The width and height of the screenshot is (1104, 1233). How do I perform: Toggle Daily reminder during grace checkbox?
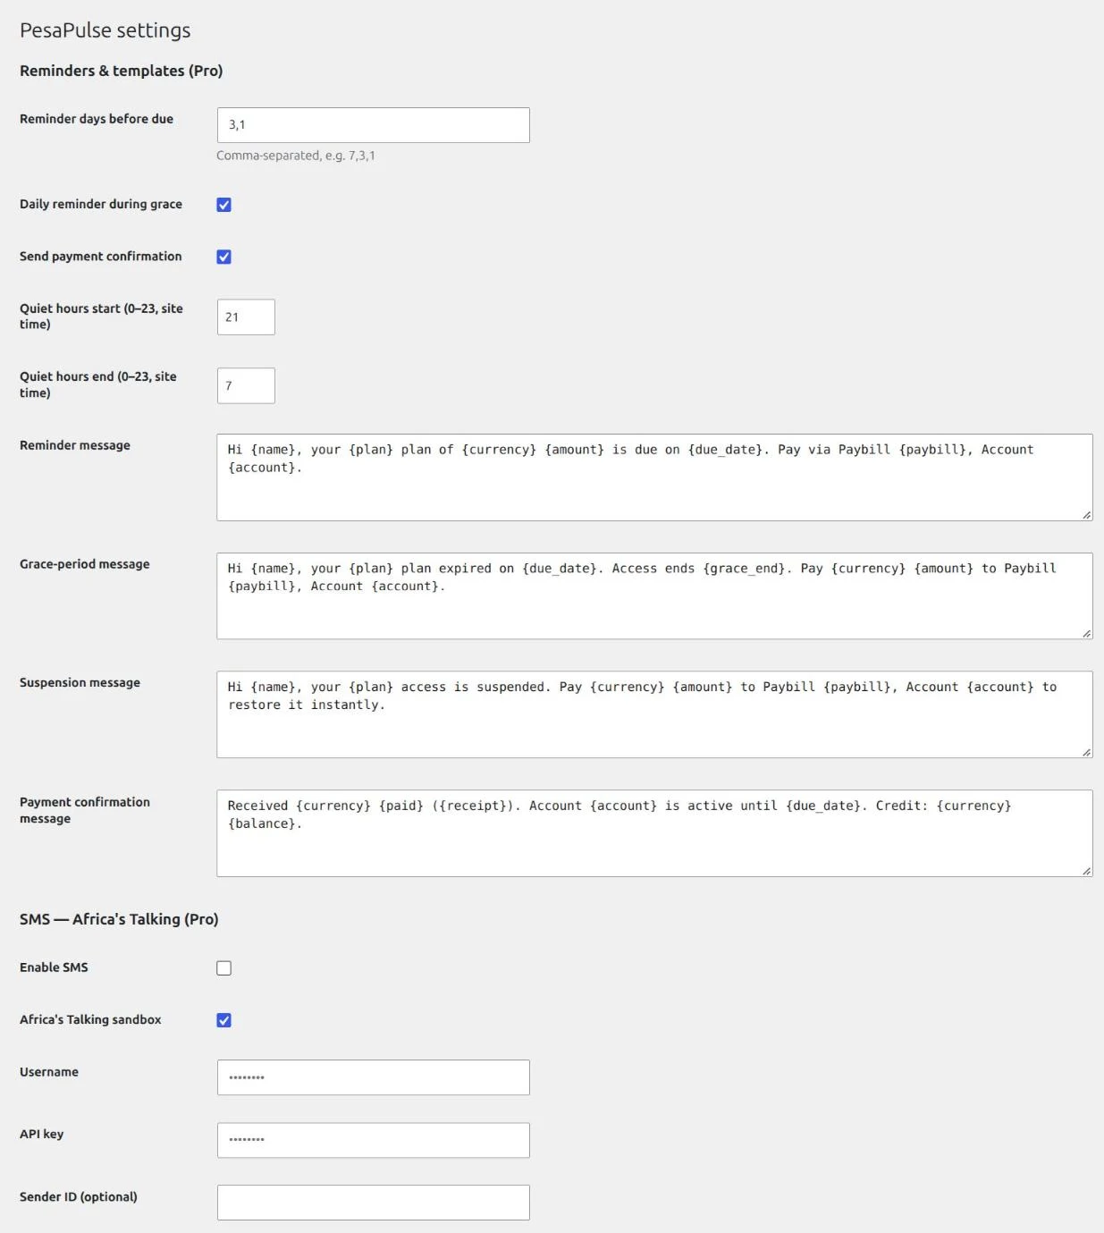(x=224, y=205)
